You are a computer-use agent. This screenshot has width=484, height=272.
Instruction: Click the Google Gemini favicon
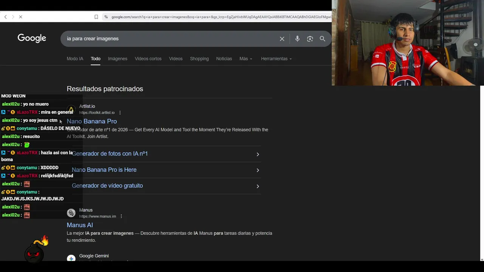pos(71,258)
